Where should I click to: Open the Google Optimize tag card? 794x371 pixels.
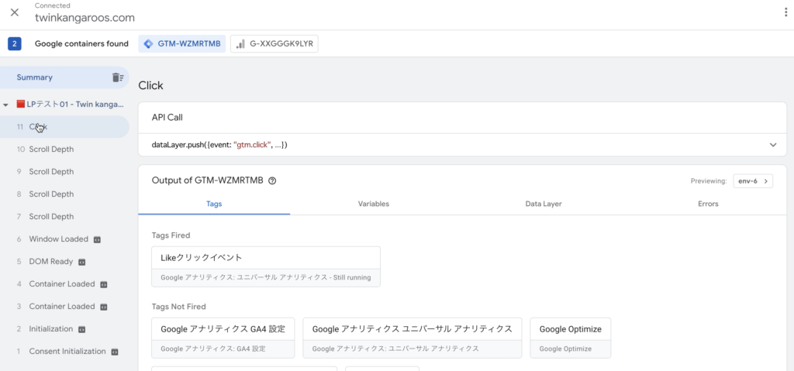click(x=571, y=338)
